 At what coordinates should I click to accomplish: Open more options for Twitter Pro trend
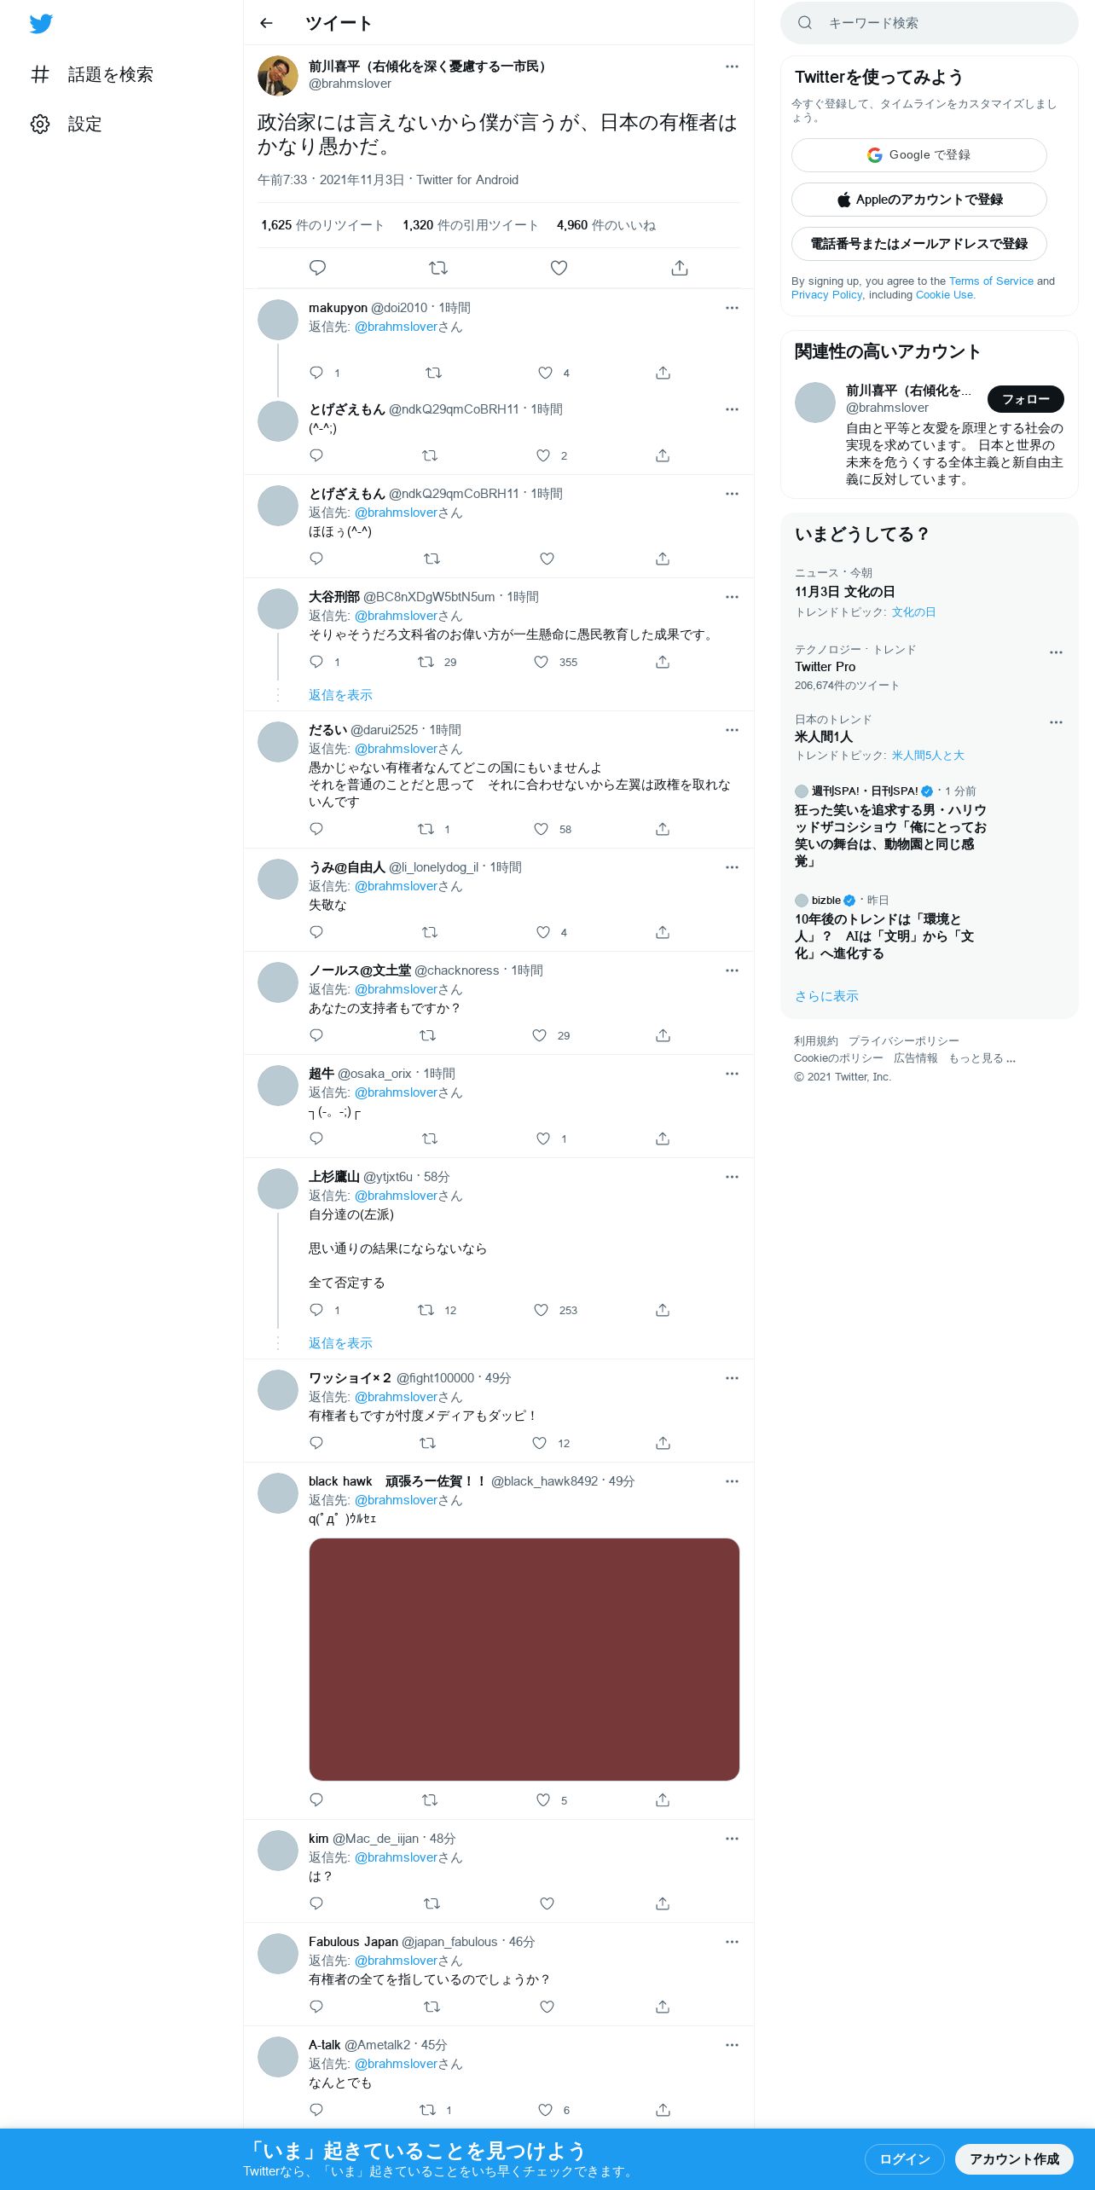(x=1056, y=652)
